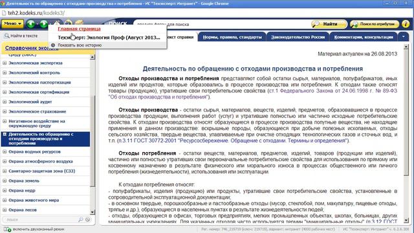Expand the Экологическая экспертиза node
The width and height of the screenshot is (414, 233).
5,63
